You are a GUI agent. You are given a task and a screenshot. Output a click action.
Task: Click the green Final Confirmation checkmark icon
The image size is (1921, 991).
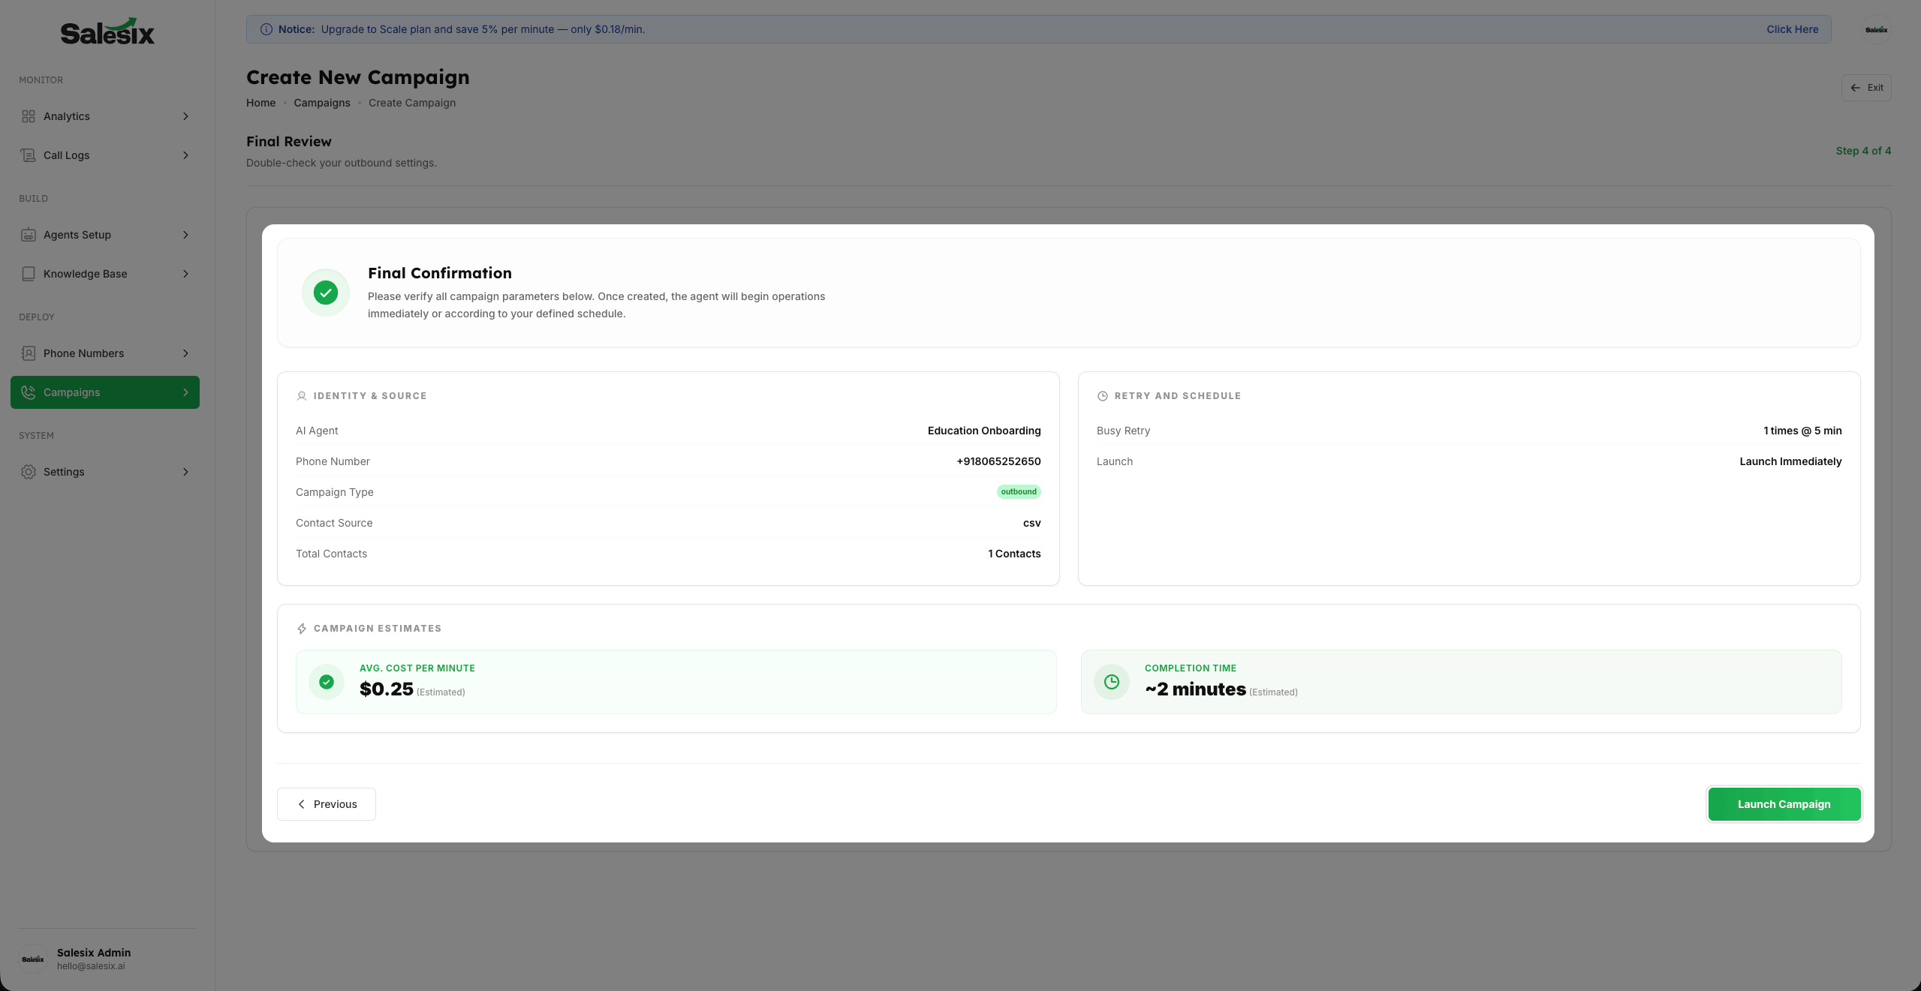pos(326,293)
